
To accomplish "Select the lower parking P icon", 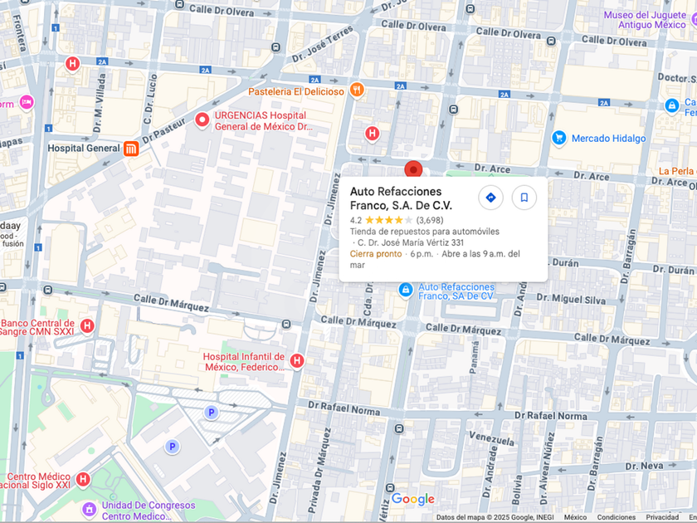I will click(x=172, y=446).
